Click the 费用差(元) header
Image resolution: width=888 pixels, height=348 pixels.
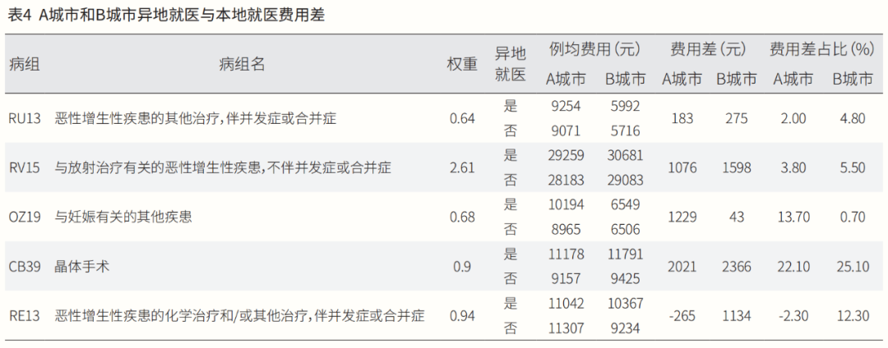pos(707,49)
